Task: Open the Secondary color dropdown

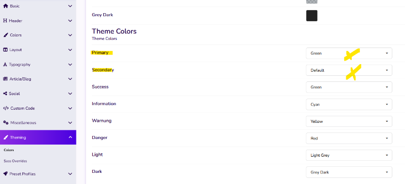Action: pyautogui.click(x=349, y=70)
